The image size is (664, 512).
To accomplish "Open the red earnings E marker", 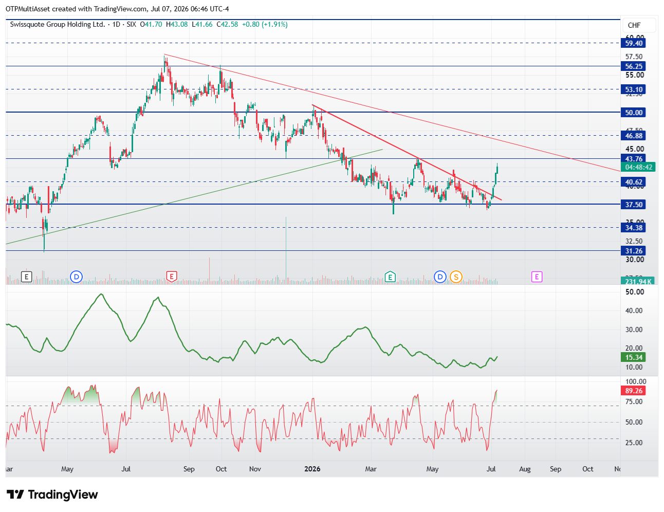I will (172, 277).
